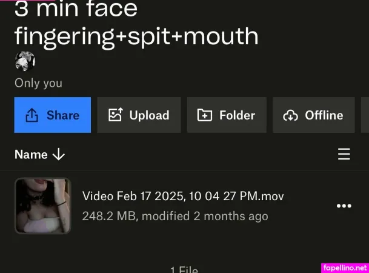
Task: Toggle sort direction arrow beside Name
Action: (x=59, y=155)
